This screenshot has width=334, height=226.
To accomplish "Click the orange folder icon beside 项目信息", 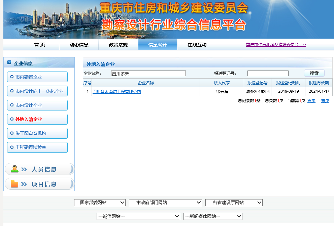I will click(14, 184).
